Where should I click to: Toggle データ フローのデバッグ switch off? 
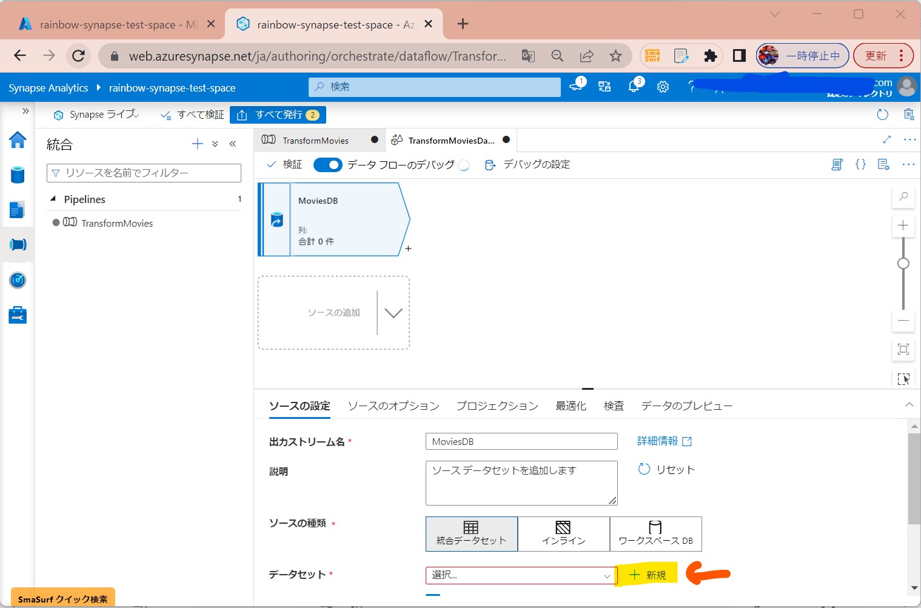click(328, 165)
